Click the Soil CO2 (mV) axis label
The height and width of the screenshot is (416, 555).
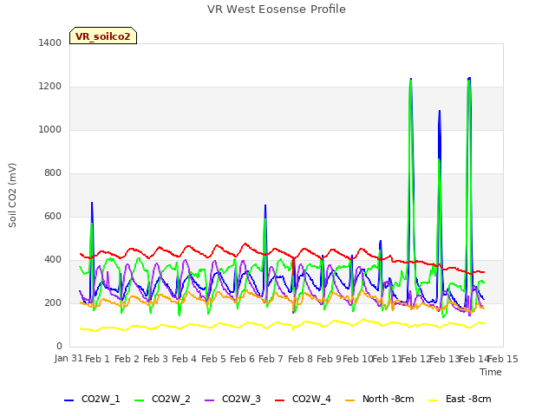click(x=12, y=195)
